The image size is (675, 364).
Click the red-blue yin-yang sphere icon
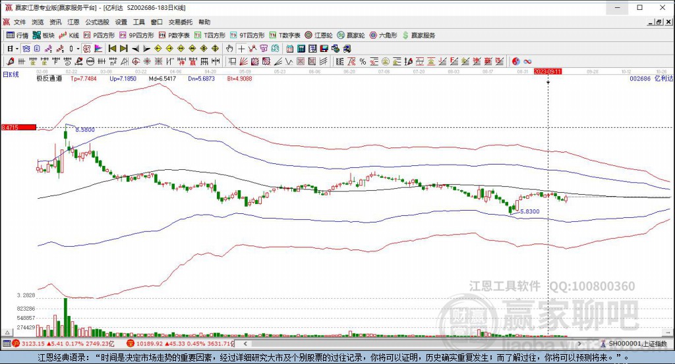coord(515,61)
